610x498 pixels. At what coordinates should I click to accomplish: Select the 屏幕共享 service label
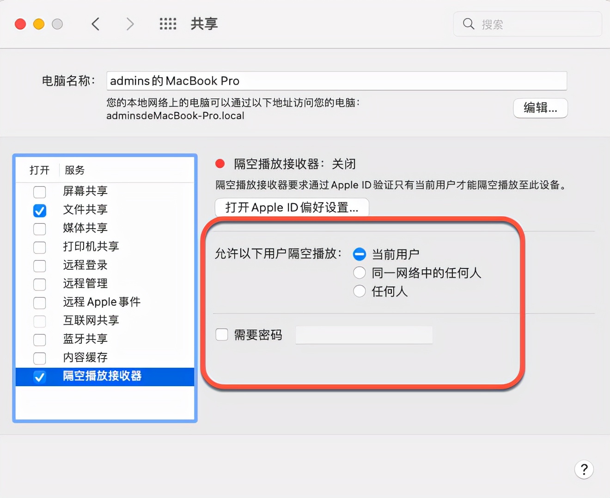click(85, 191)
